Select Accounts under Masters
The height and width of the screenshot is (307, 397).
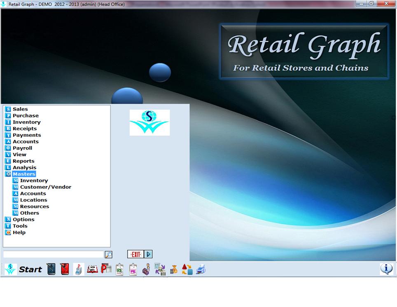click(33, 194)
